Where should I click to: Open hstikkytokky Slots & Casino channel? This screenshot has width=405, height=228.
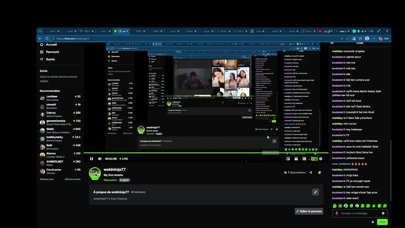(x=60, y=139)
